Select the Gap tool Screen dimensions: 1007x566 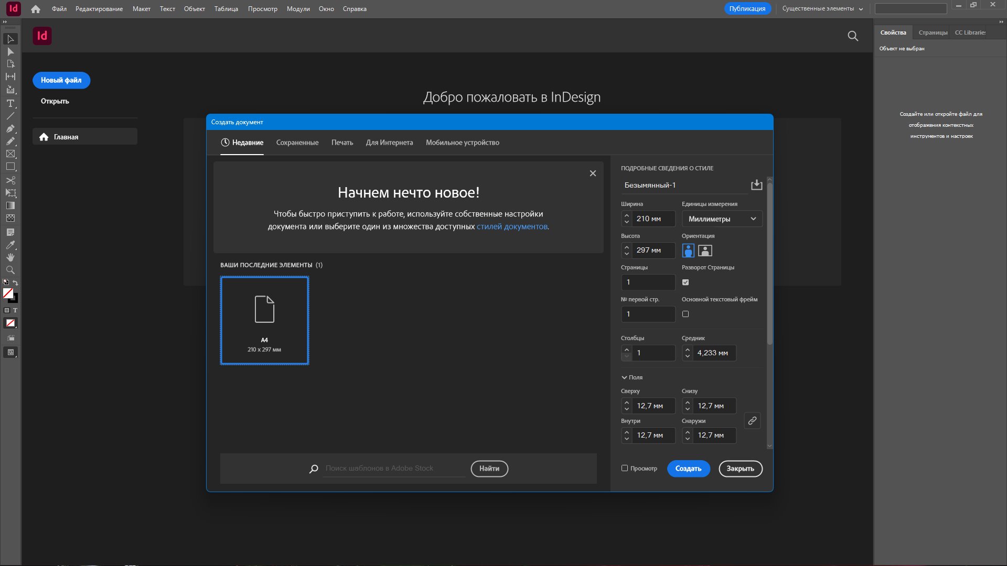coord(10,77)
